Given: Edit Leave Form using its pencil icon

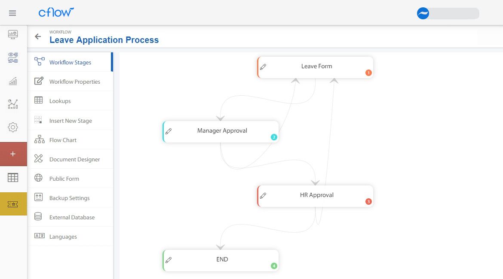Looking at the screenshot, I should (x=263, y=67).
